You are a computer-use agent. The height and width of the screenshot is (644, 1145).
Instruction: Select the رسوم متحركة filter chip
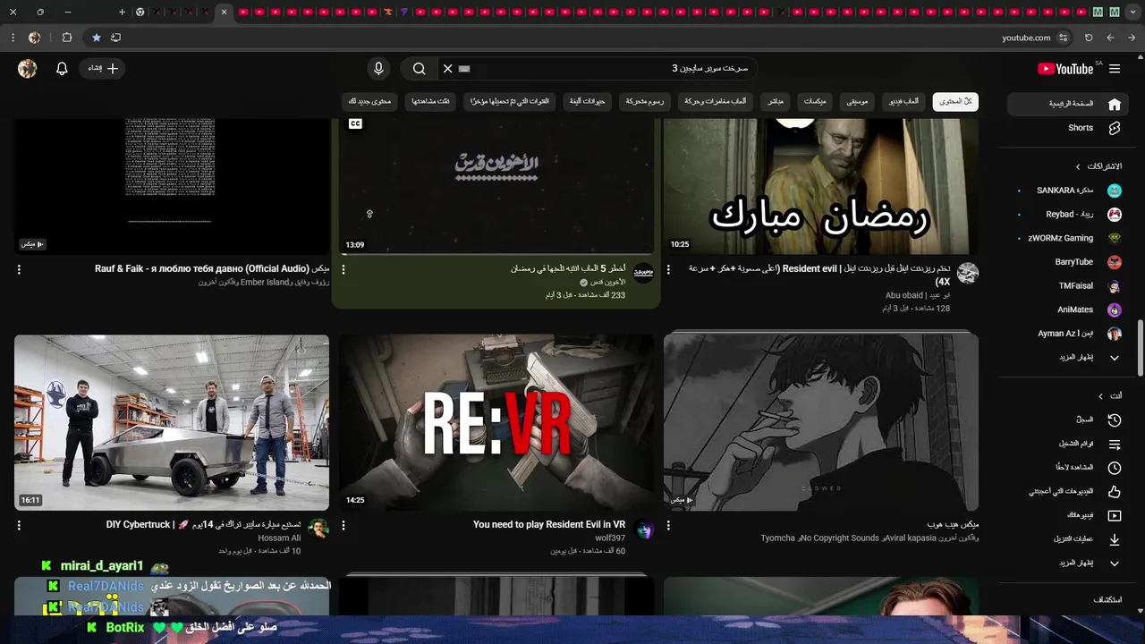(645, 102)
